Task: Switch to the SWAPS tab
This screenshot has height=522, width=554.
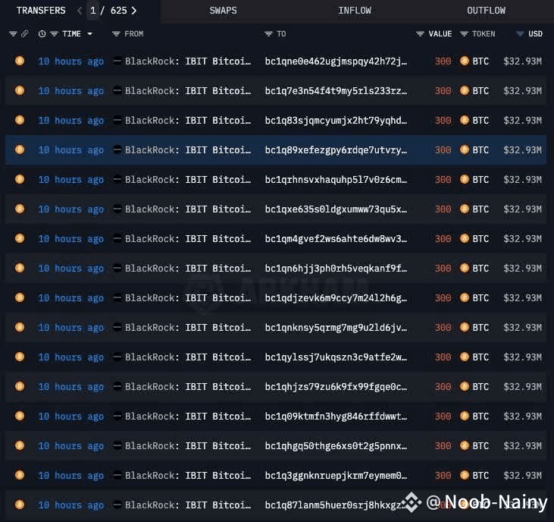Action: (x=224, y=11)
